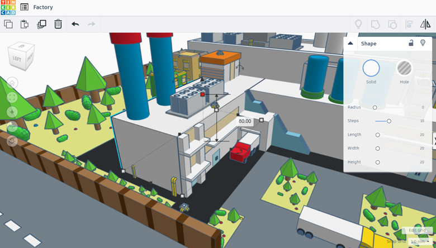Screen dimensions: 436x248
Task: Click the Tinkercad logo
Action: [x=8, y=7]
